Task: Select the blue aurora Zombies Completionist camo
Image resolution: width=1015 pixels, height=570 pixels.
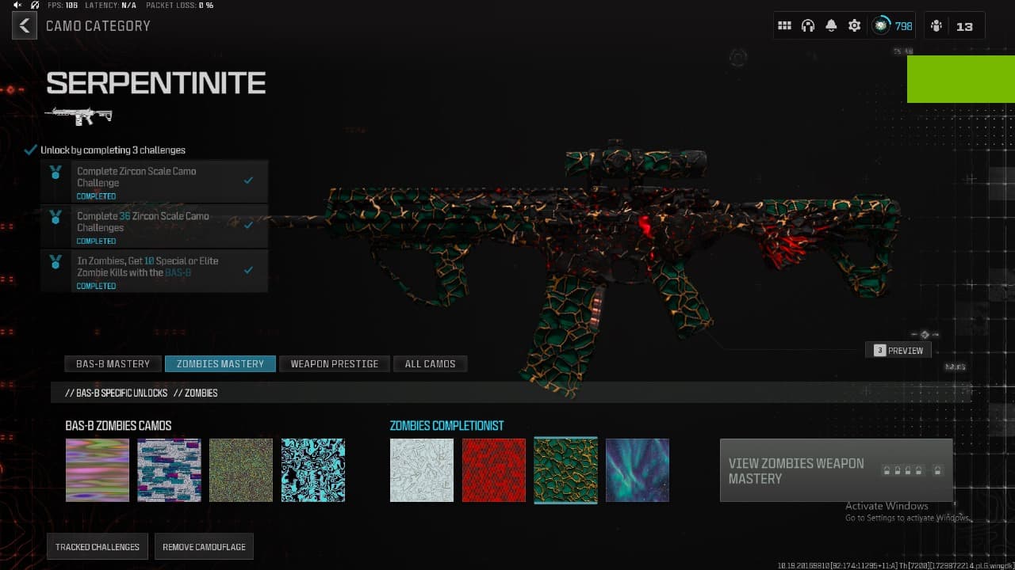Action: [638, 470]
